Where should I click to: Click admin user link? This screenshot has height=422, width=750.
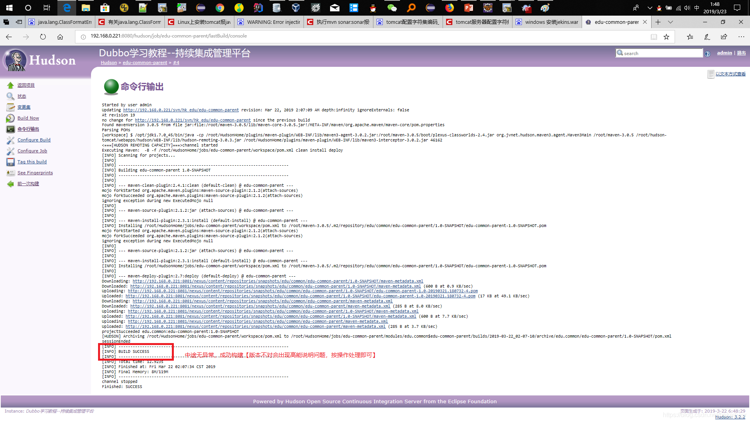[724, 53]
